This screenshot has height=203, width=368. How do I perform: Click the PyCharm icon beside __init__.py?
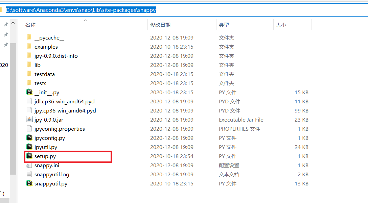tap(28, 92)
